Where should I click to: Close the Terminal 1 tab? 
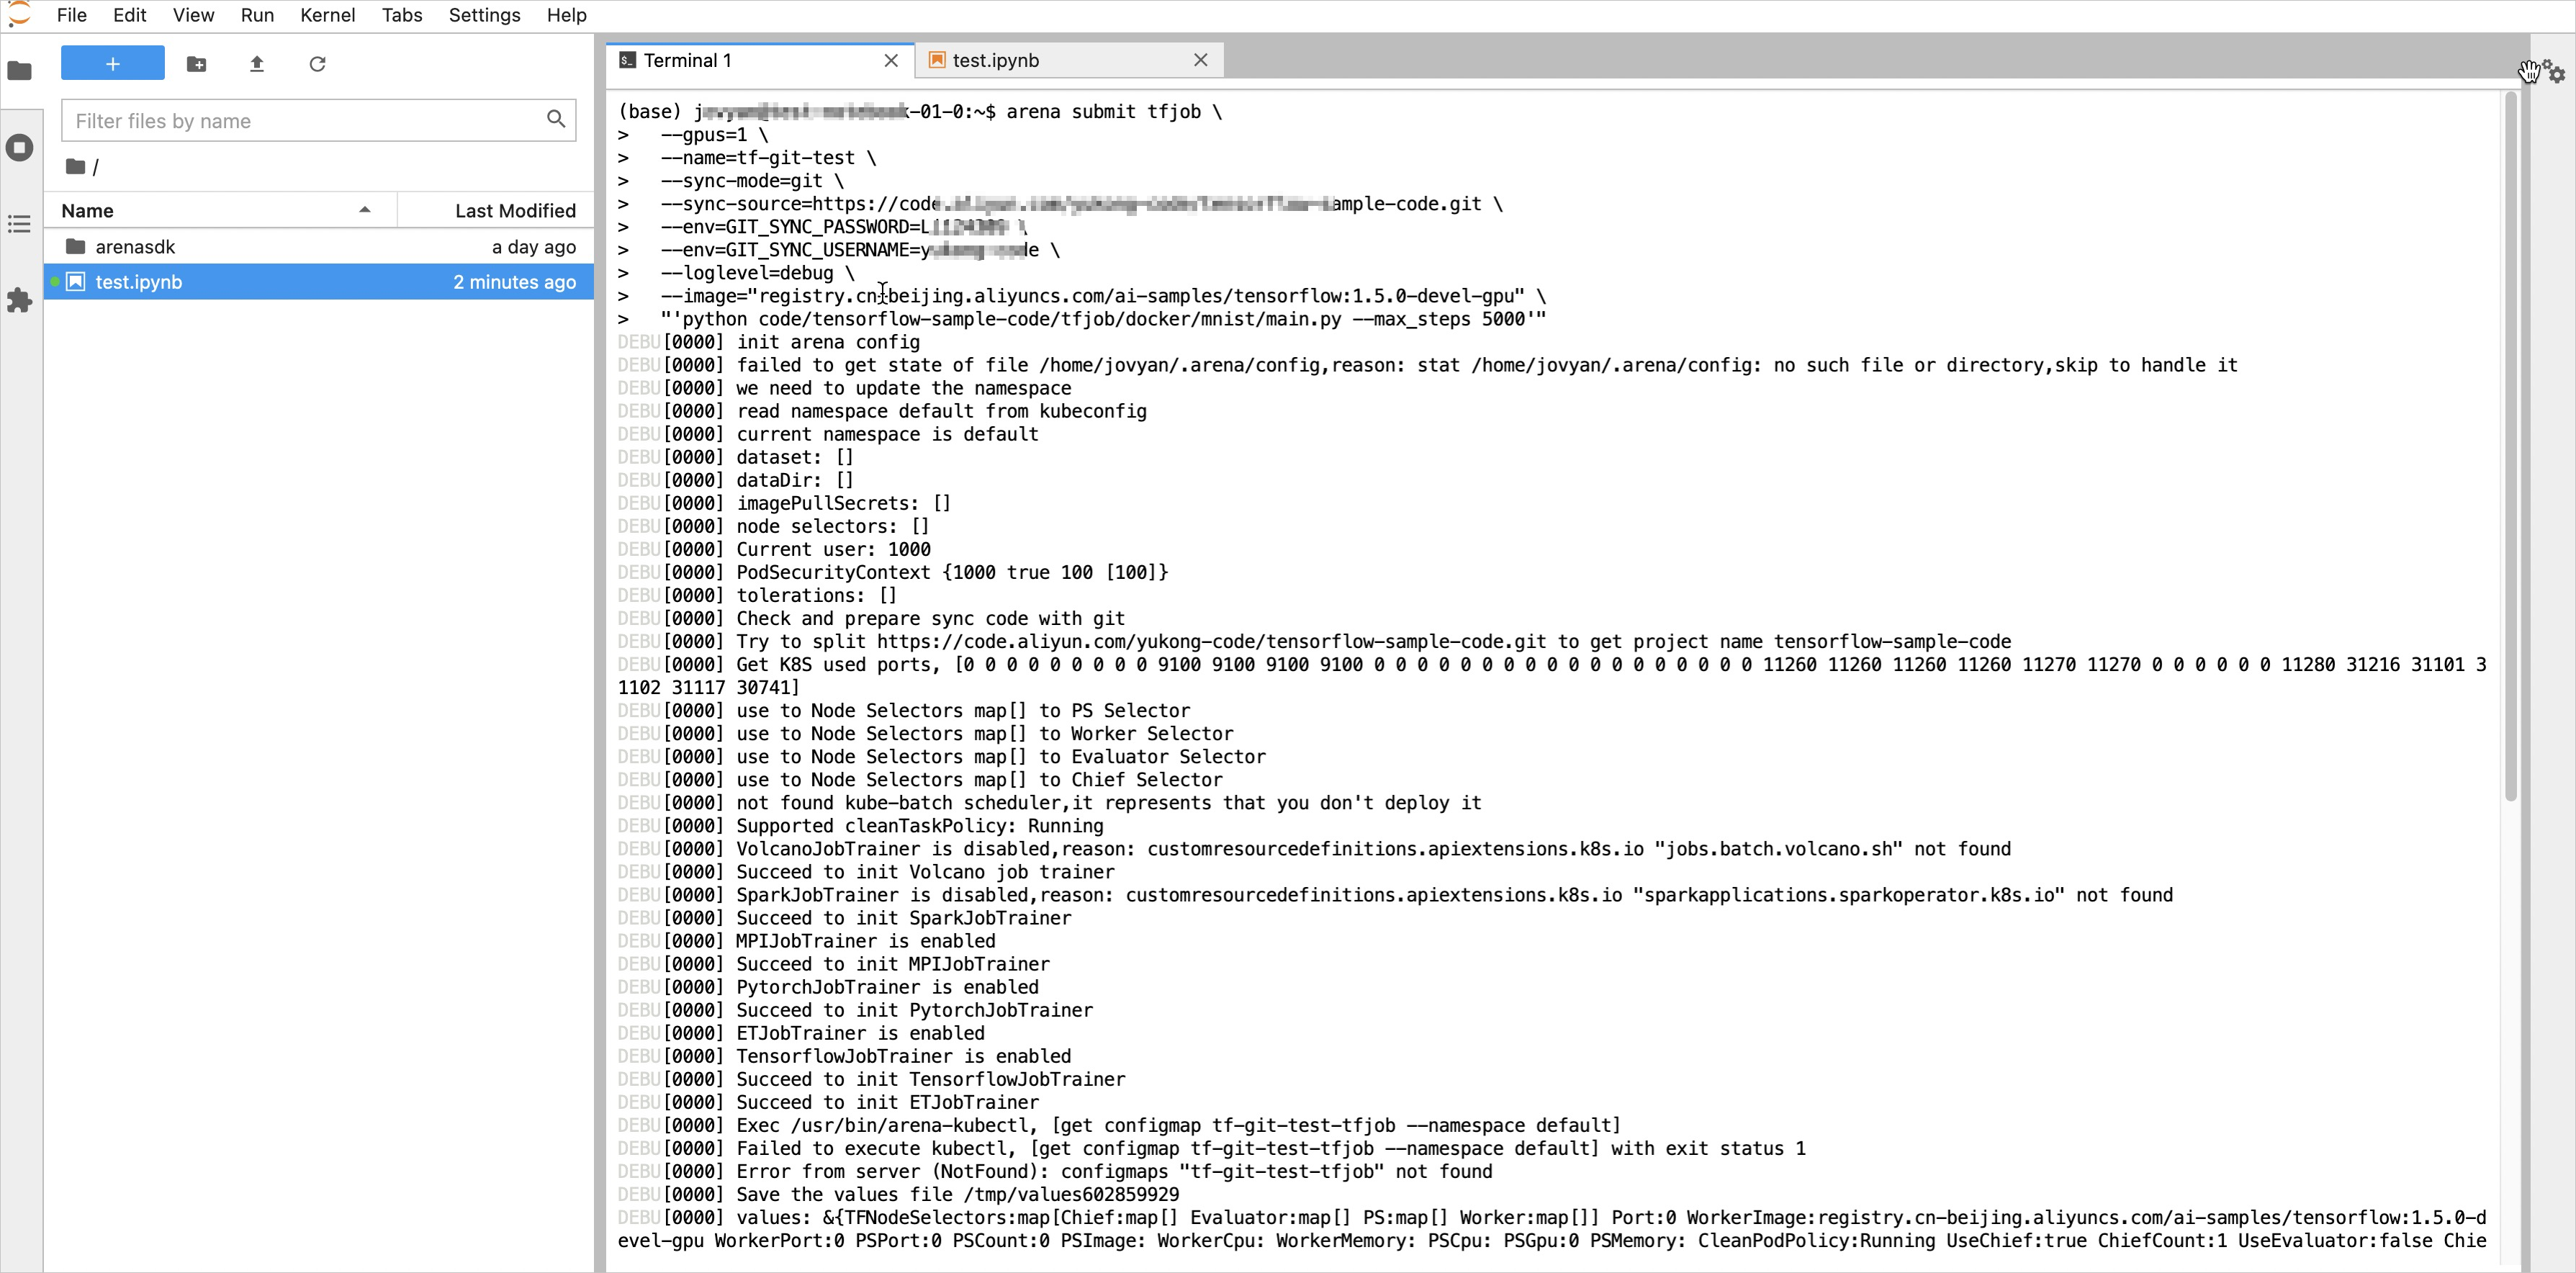(x=890, y=60)
